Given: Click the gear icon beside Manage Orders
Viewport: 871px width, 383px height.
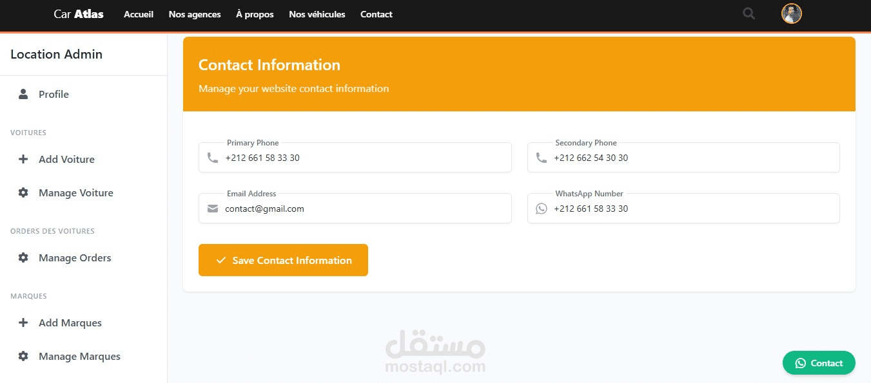Looking at the screenshot, I should (23, 257).
